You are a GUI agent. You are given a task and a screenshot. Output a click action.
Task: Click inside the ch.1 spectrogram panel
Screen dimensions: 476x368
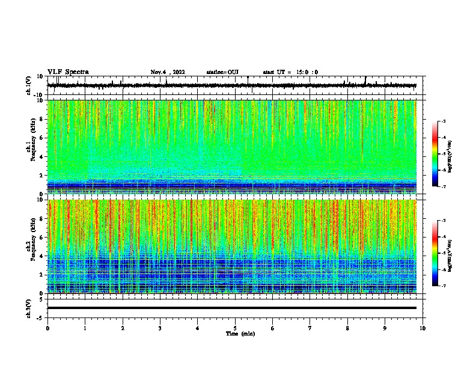231,147
